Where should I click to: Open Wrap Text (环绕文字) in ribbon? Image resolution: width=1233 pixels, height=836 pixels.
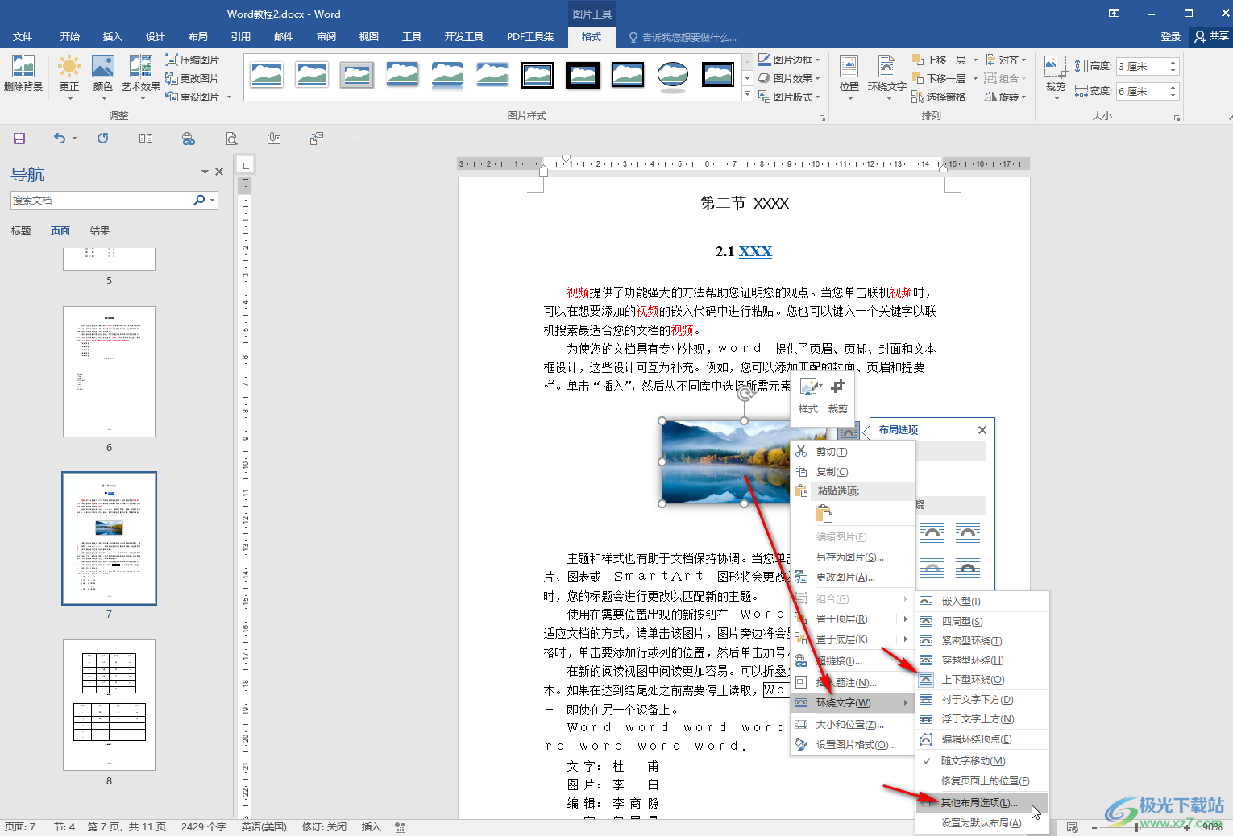[886, 77]
